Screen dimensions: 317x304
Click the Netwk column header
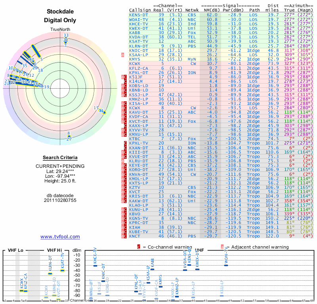[x=192, y=10]
